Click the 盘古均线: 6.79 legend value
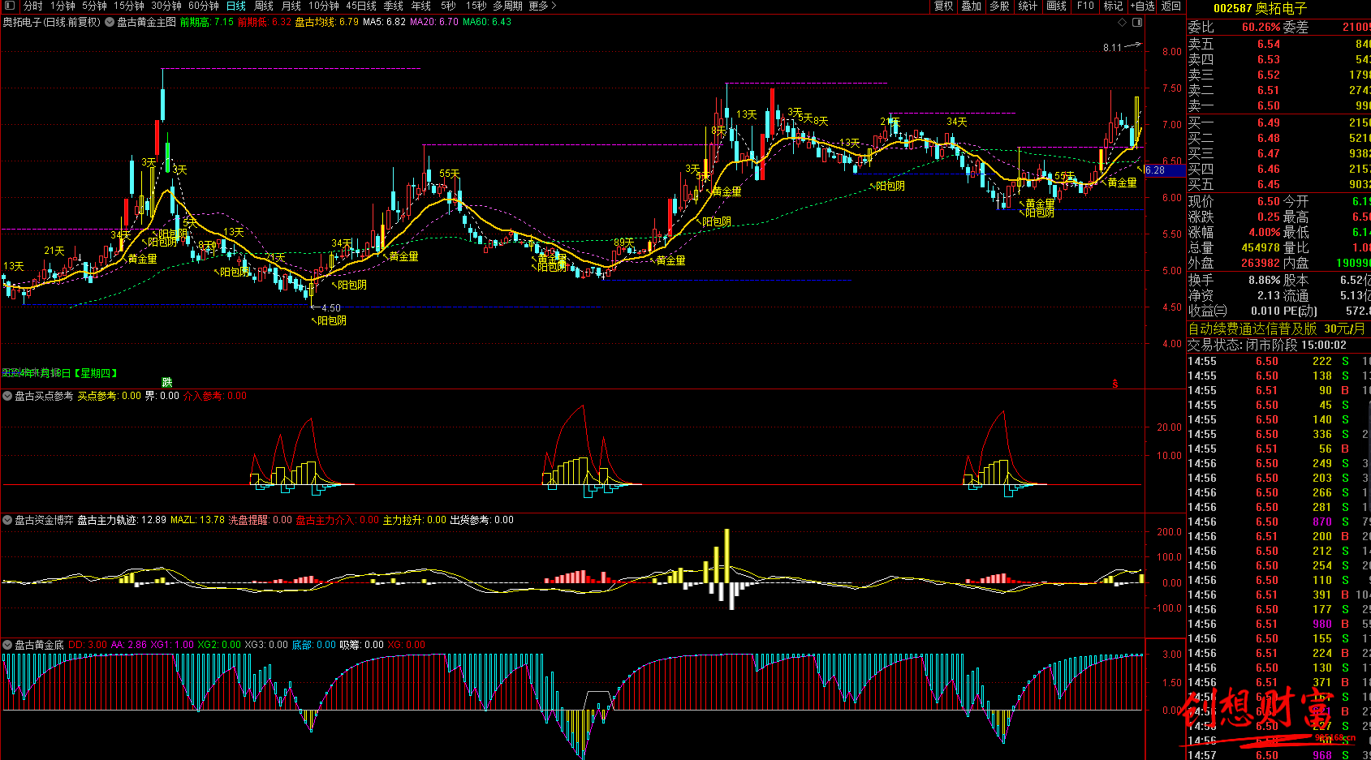This screenshot has width=1371, height=760. click(x=326, y=22)
